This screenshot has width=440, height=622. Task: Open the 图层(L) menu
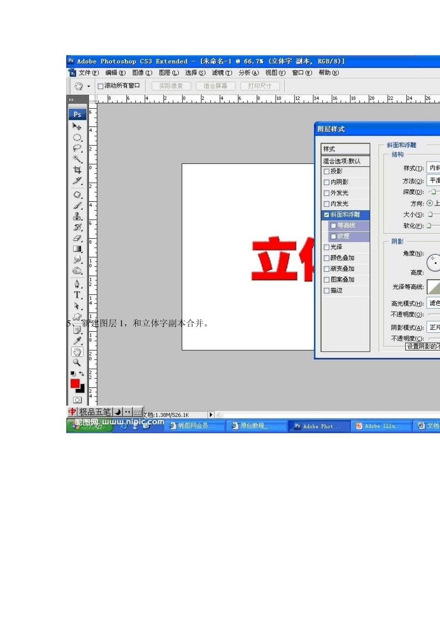[x=169, y=73]
